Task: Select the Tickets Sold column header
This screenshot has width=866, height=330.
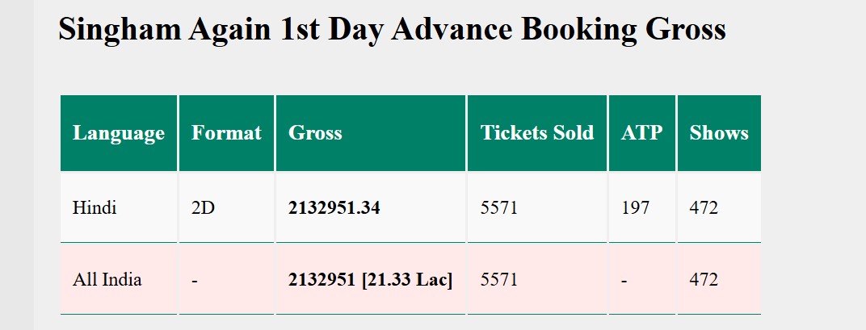Action: (x=536, y=133)
